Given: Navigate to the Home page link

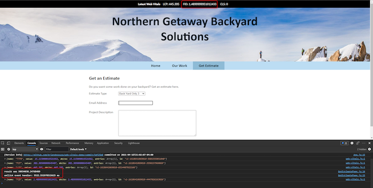Looking at the screenshot, I should point(155,66).
